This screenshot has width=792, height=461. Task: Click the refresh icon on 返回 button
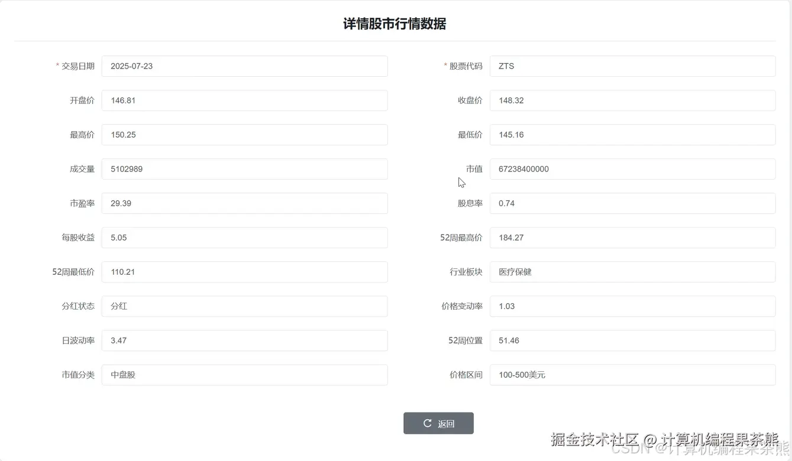pyautogui.click(x=427, y=423)
